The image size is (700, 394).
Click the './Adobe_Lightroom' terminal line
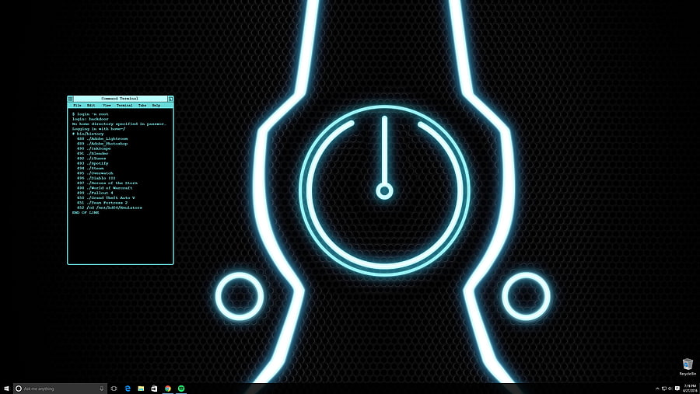tap(102, 139)
